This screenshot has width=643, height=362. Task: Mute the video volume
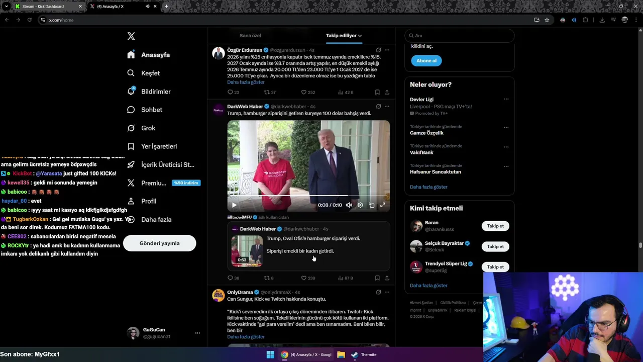pyautogui.click(x=349, y=205)
